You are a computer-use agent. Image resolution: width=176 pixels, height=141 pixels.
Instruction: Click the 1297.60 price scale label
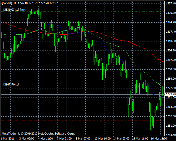[x=171, y=60]
